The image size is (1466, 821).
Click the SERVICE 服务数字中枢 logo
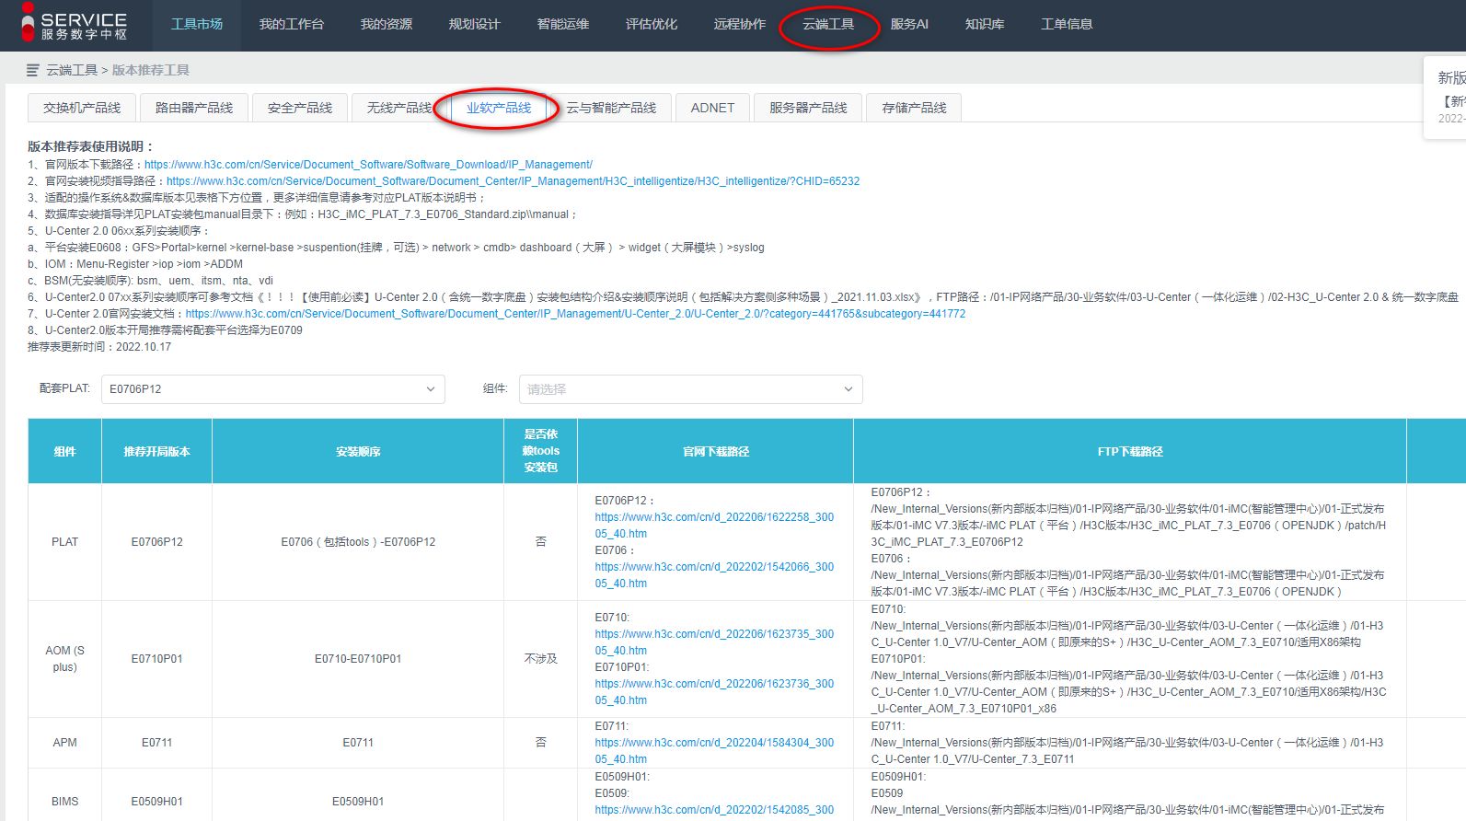(75, 25)
